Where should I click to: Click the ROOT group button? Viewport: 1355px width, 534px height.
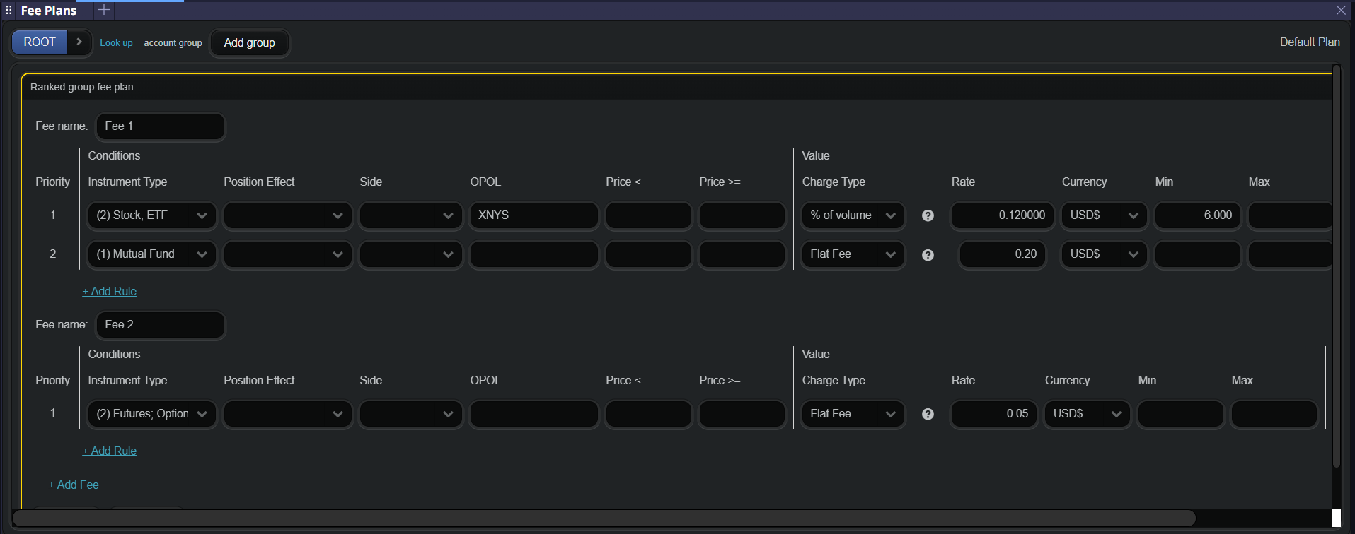coord(40,42)
